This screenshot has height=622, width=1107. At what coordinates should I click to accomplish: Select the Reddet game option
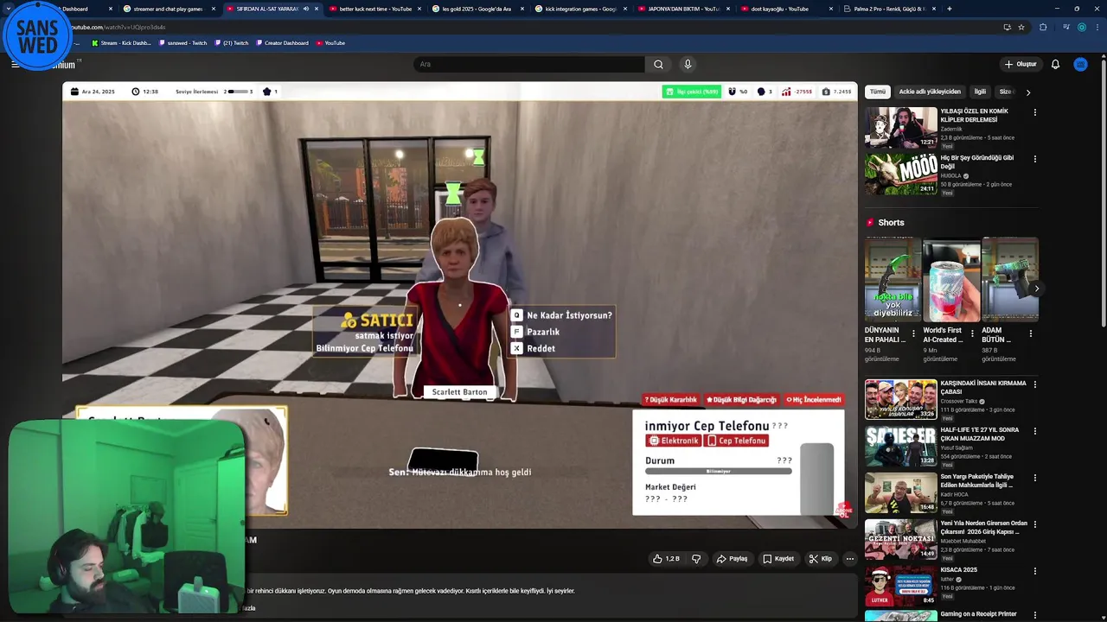534,348
